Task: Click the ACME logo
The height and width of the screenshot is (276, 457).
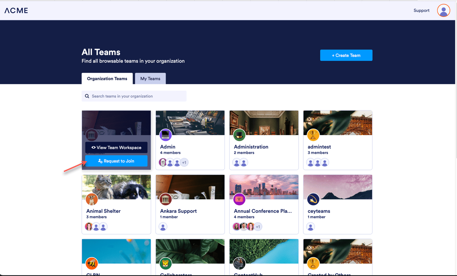Action: click(16, 11)
